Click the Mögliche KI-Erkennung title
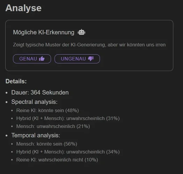The height and width of the screenshot is (174, 183). click(x=44, y=32)
